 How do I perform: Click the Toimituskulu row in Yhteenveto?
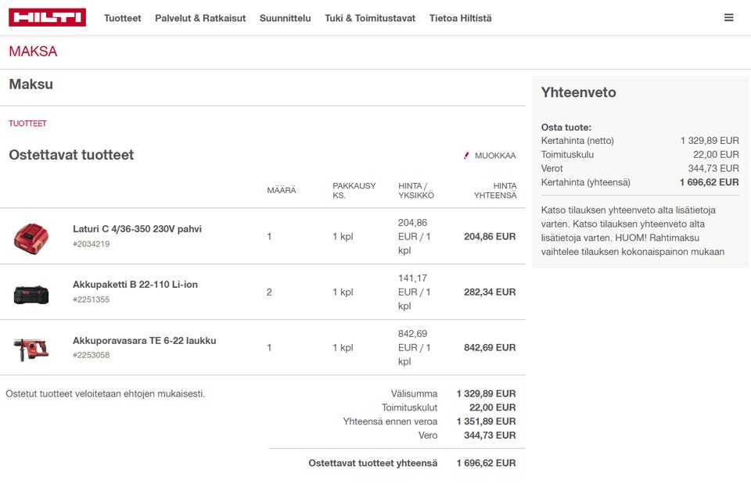click(640, 155)
